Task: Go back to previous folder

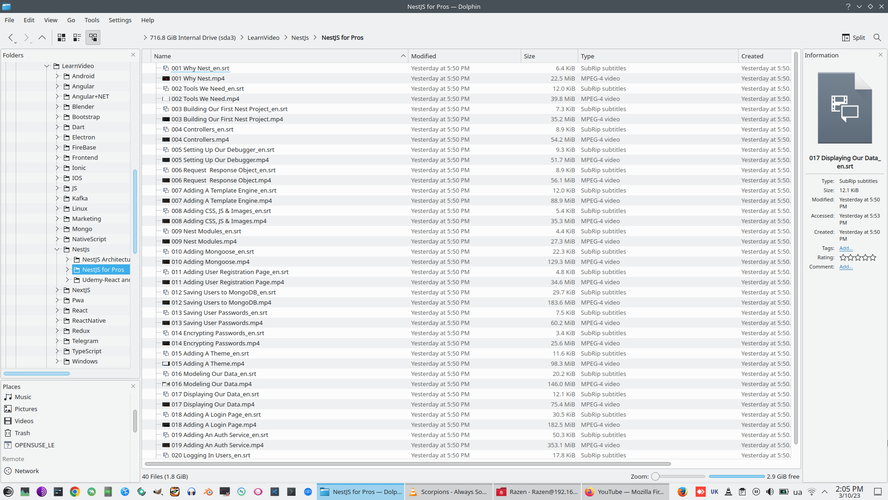Action: [x=11, y=37]
